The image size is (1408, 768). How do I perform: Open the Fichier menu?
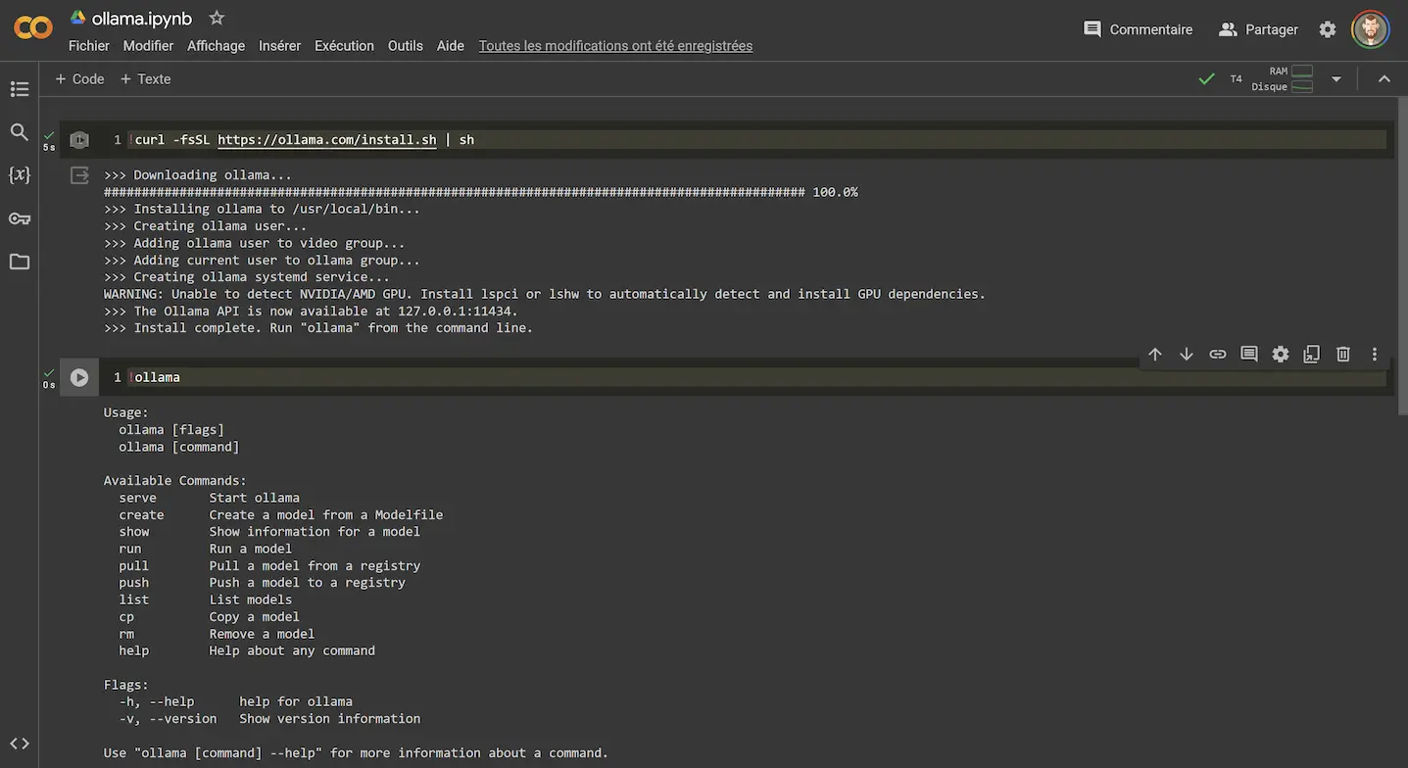coord(89,46)
